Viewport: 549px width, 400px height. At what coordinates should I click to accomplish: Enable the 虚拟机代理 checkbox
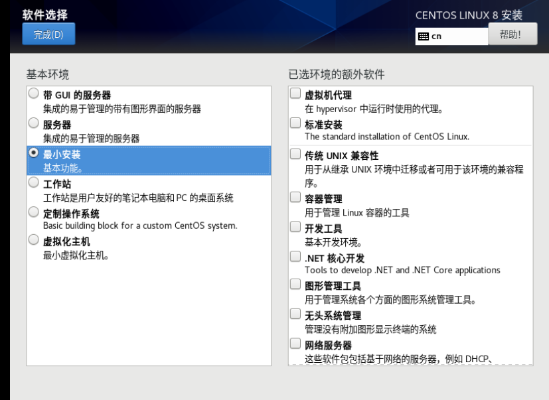[295, 94]
